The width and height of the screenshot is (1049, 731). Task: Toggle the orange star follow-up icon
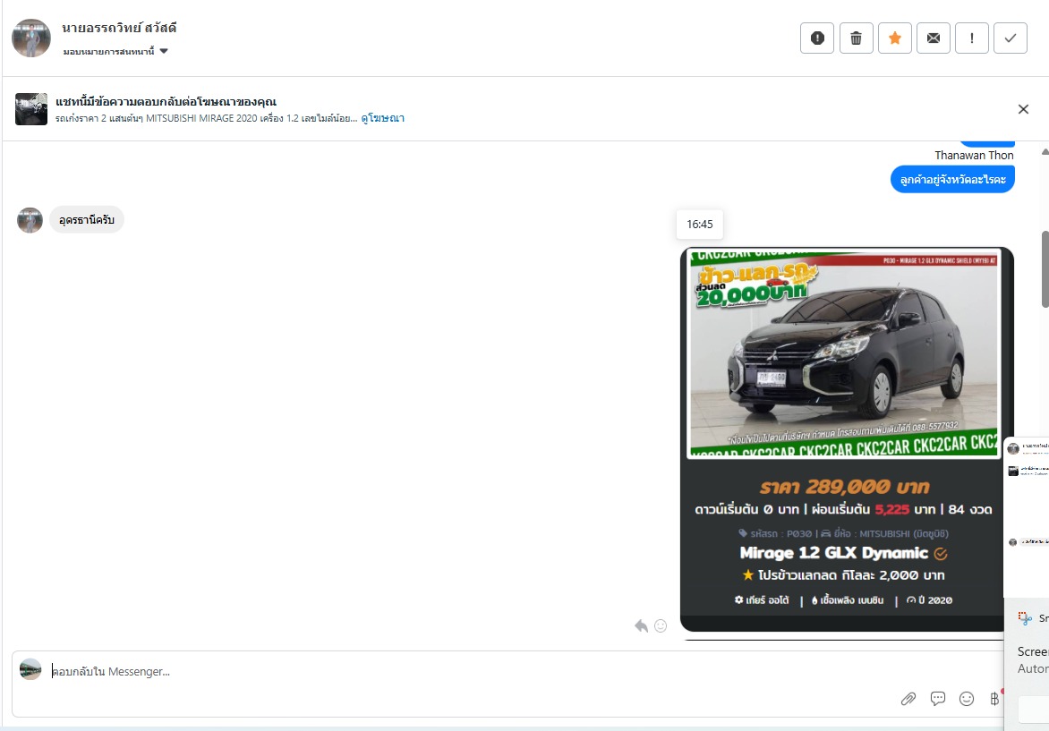click(x=894, y=38)
